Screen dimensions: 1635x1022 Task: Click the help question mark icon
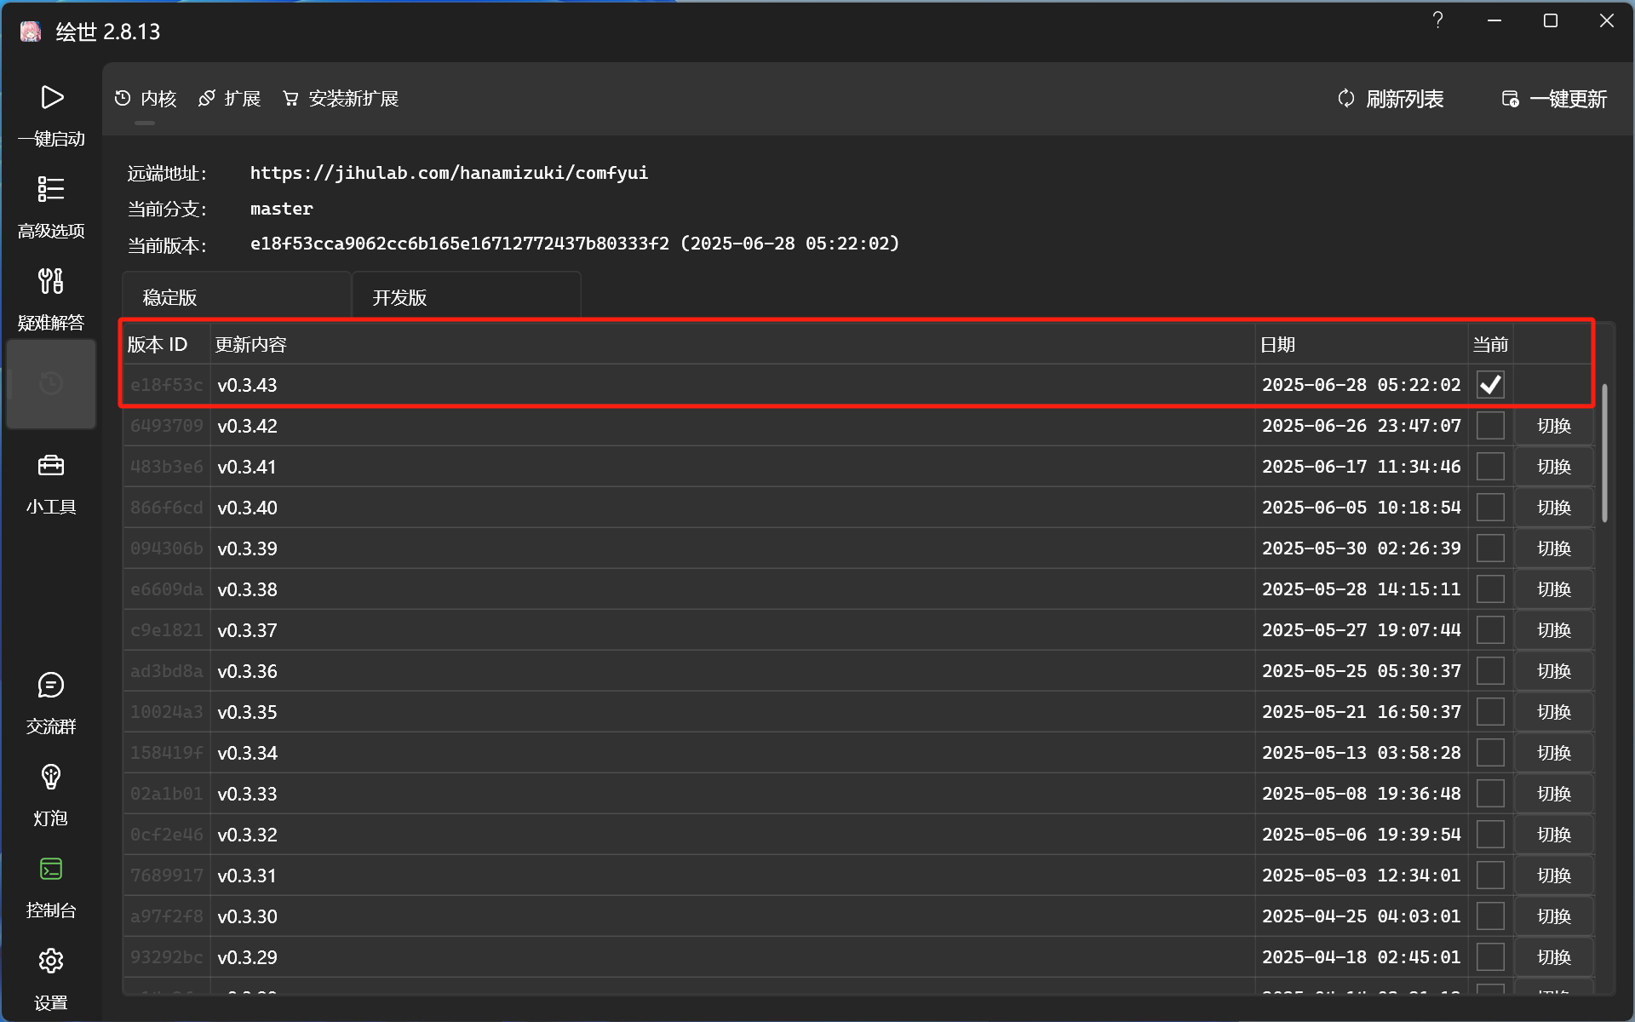1437,20
